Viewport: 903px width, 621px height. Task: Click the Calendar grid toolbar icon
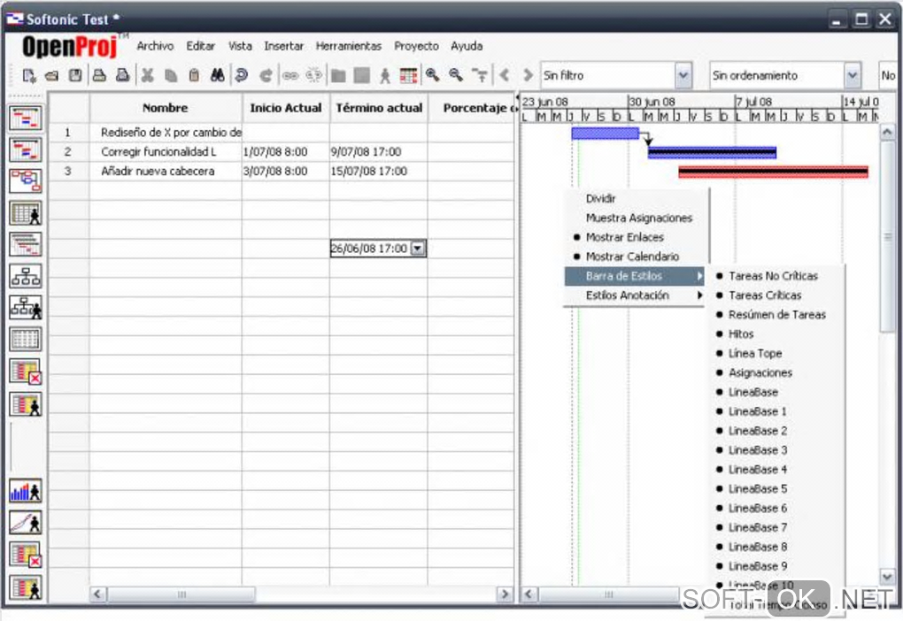point(408,75)
